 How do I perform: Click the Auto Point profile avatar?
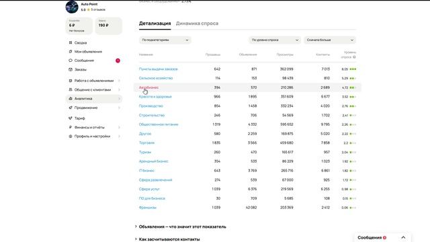72,7
